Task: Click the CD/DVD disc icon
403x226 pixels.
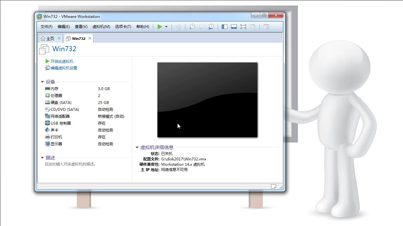Action: click(x=48, y=110)
